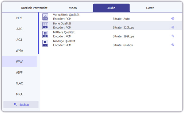The height and width of the screenshot is (113, 184).
Task: Open settings gear for Hohe Qualität
Action: click(x=173, y=27)
